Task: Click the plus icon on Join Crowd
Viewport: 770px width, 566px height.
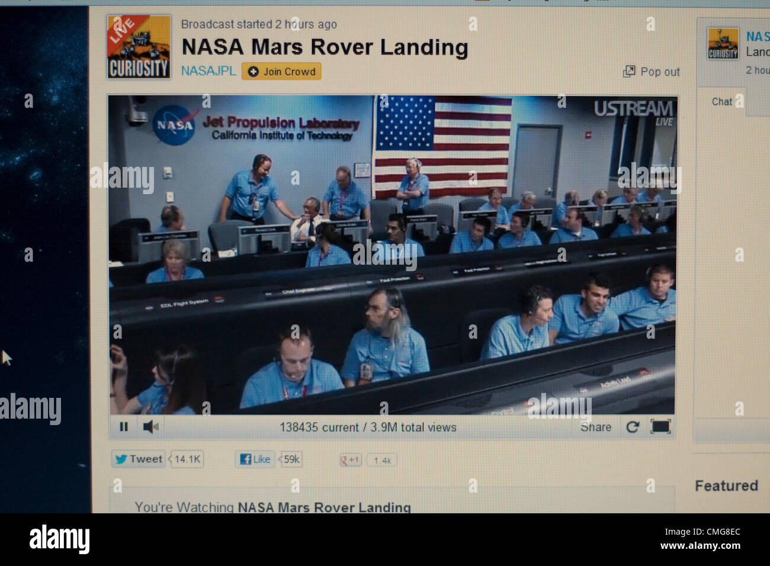Action: (253, 72)
